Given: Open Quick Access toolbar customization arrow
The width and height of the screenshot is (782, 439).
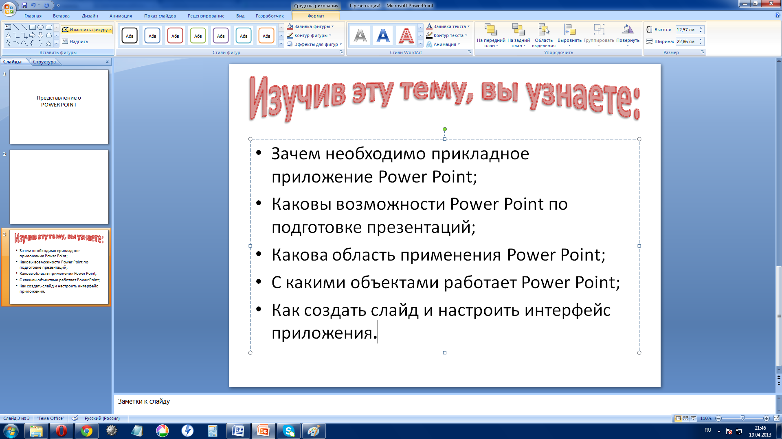Looking at the screenshot, I should coord(58,5).
